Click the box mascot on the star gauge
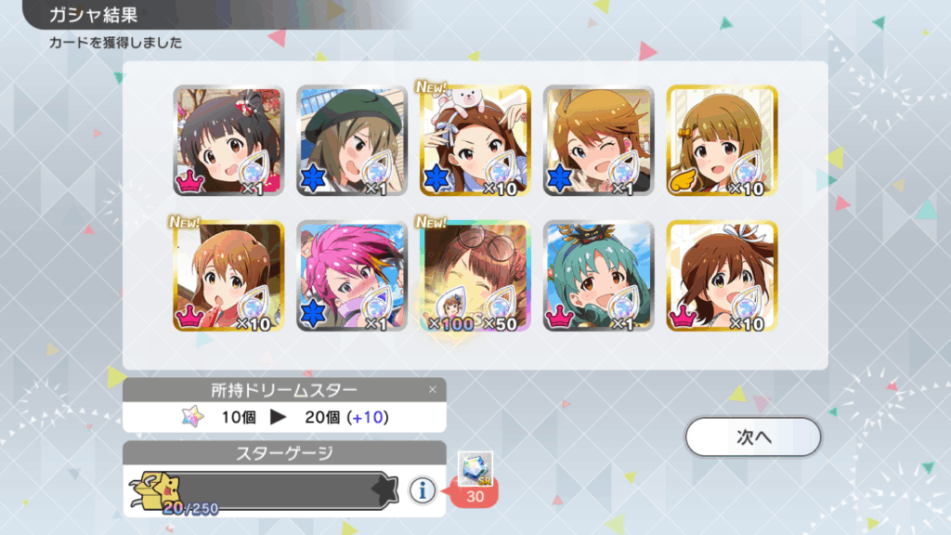Image resolution: width=951 pixels, height=535 pixels. click(155, 490)
